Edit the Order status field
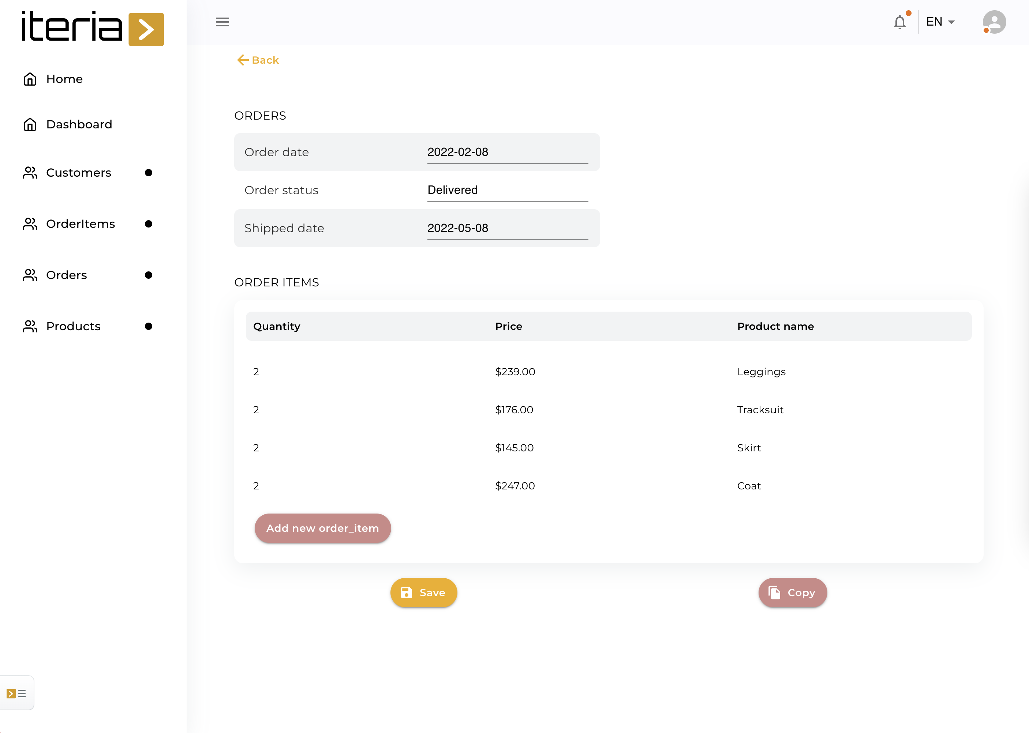Screen dimensions: 1029x733 pyautogui.click(x=507, y=190)
